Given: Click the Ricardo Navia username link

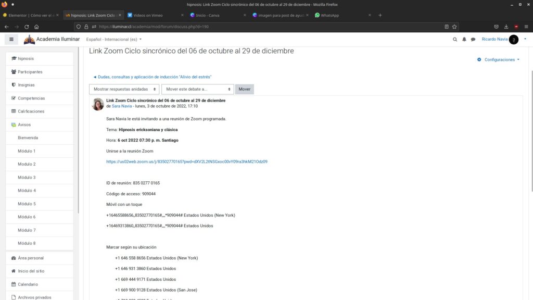Looking at the screenshot, I should [494, 39].
